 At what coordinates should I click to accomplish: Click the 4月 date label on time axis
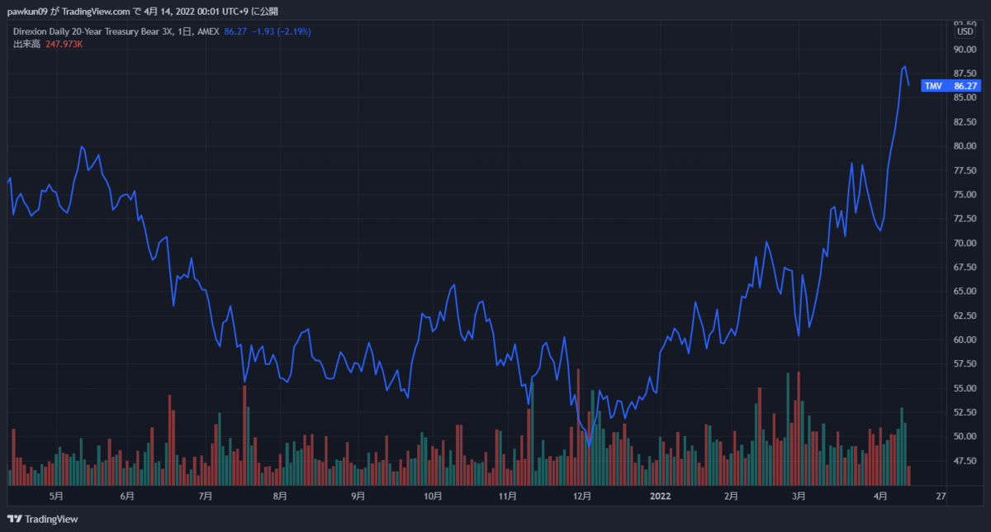[881, 496]
